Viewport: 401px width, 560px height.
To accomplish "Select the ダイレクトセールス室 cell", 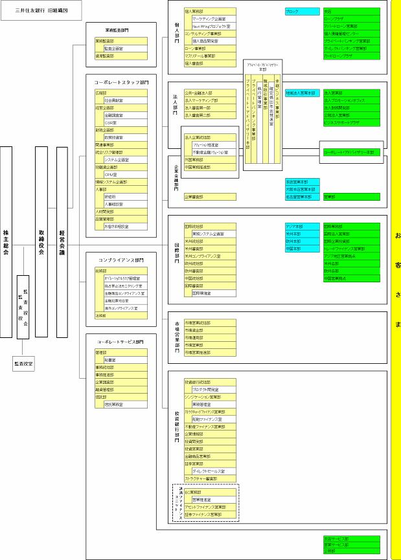I will tap(214, 471).
